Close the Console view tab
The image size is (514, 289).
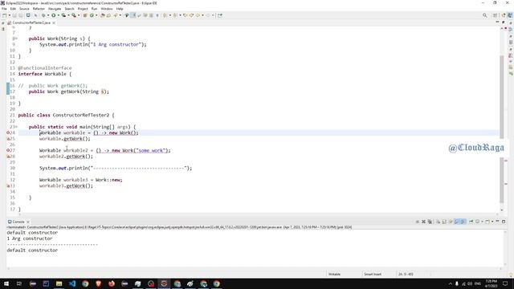pyautogui.click(x=28, y=222)
